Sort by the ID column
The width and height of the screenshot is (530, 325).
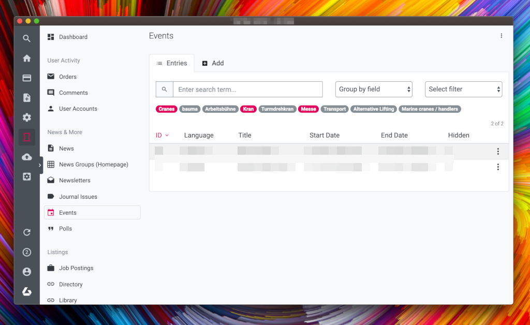click(162, 135)
